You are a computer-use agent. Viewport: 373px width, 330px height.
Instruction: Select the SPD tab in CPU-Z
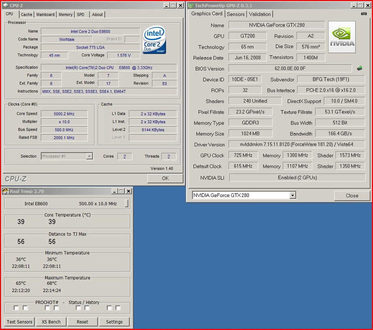(x=81, y=15)
